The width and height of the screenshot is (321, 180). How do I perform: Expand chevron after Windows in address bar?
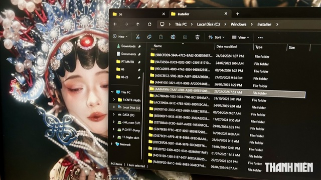[x=252, y=24]
